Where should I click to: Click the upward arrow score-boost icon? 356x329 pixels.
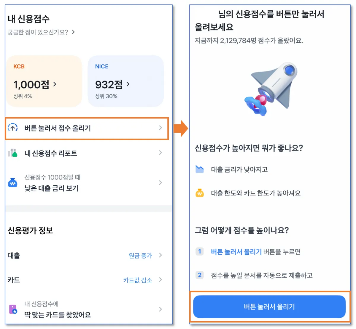coord(13,128)
